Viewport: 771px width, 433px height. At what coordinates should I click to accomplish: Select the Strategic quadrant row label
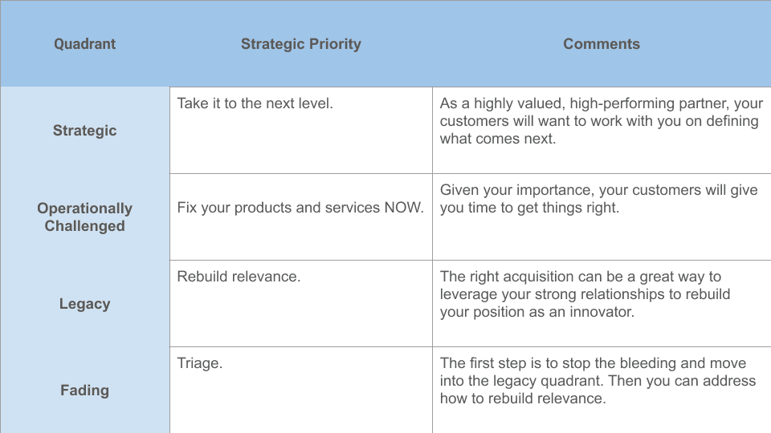point(84,131)
